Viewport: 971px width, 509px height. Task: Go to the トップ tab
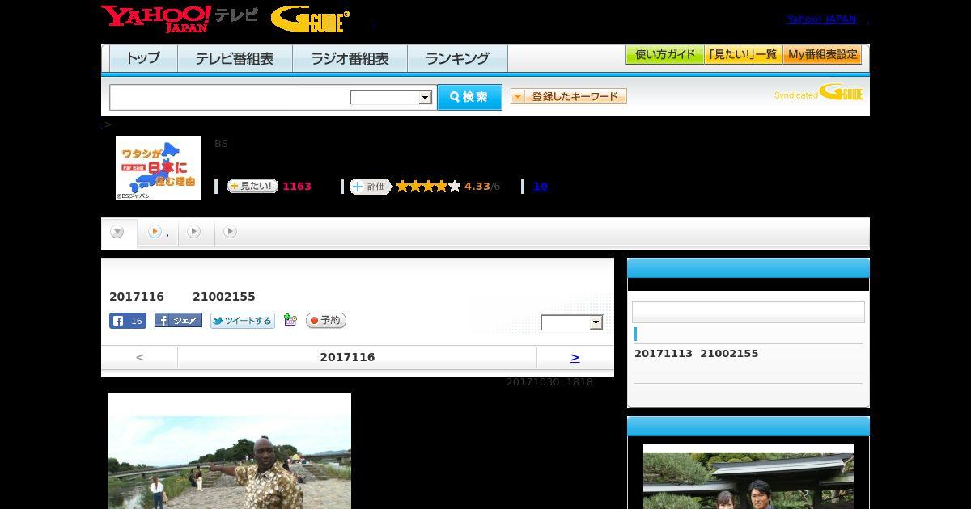click(x=143, y=58)
